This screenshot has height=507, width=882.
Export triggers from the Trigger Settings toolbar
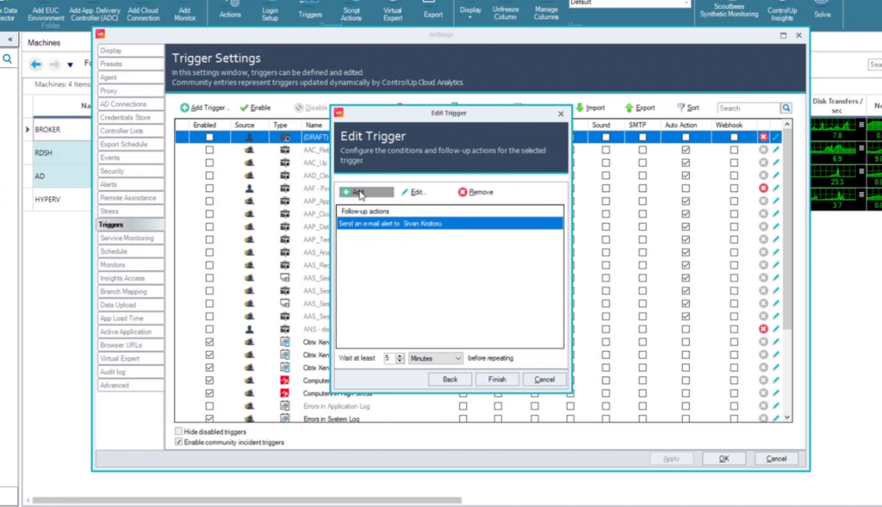pyautogui.click(x=640, y=108)
